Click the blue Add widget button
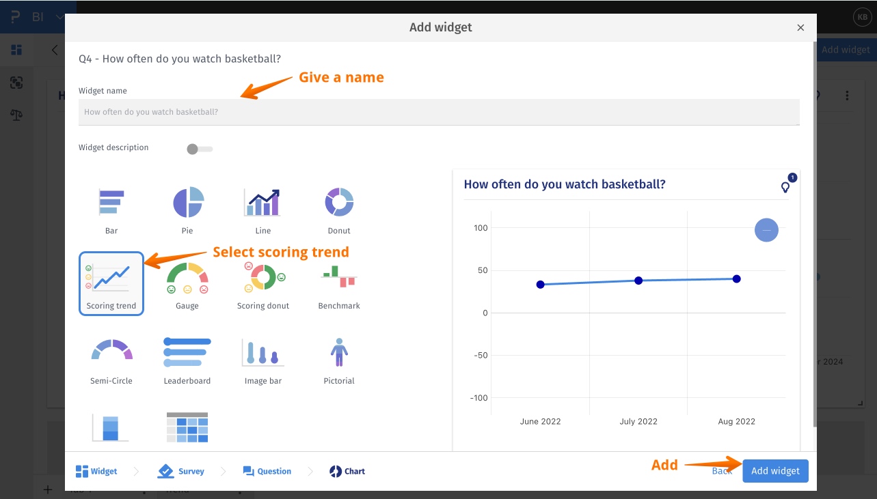877x499 pixels. pyautogui.click(x=775, y=471)
